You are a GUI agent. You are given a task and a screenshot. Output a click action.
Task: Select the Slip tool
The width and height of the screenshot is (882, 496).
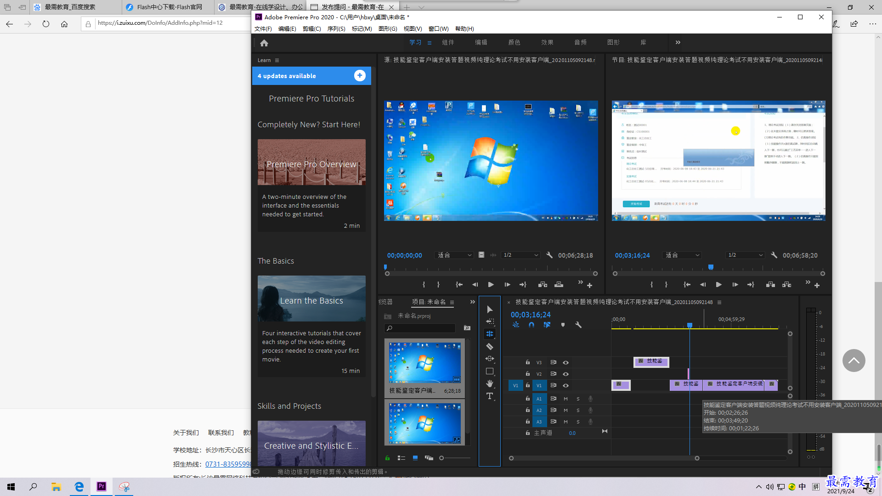pos(490,359)
